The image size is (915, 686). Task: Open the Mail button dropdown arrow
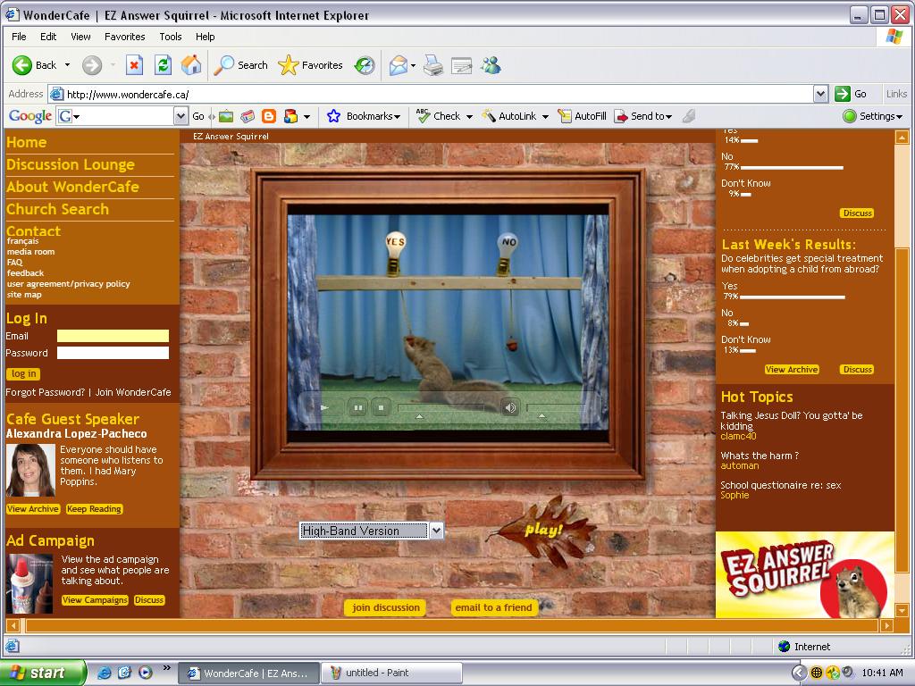(x=413, y=65)
